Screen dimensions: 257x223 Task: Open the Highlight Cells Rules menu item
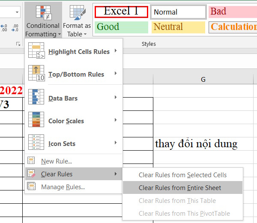pyautogui.click(x=74, y=51)
